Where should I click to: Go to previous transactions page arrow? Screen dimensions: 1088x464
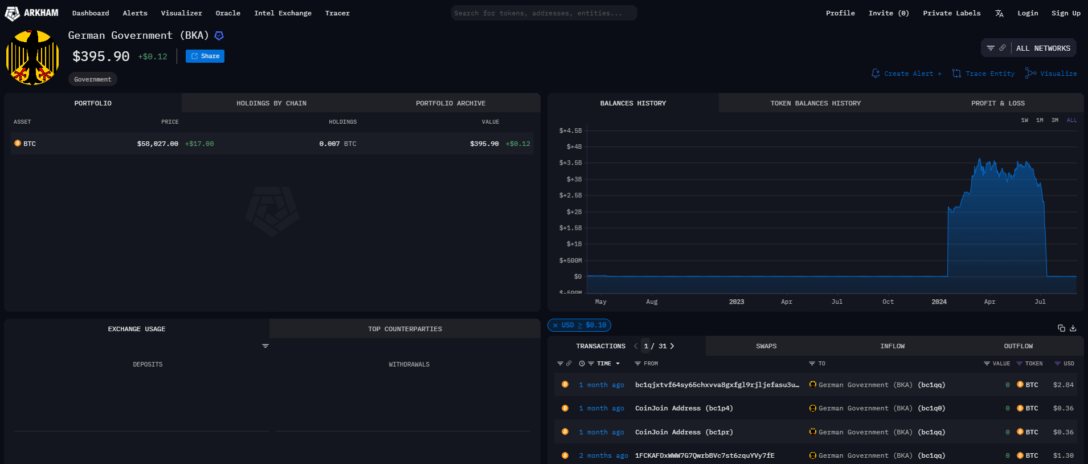[x=636, y=346]
